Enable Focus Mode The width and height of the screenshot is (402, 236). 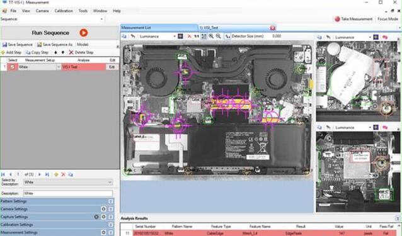coord(388,19)
